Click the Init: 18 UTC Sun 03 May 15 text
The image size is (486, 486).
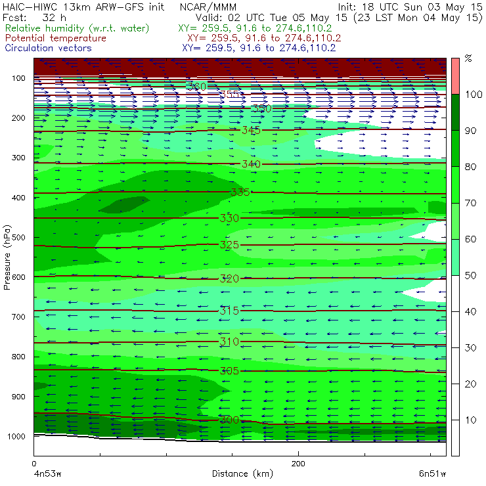coord(410,7)
